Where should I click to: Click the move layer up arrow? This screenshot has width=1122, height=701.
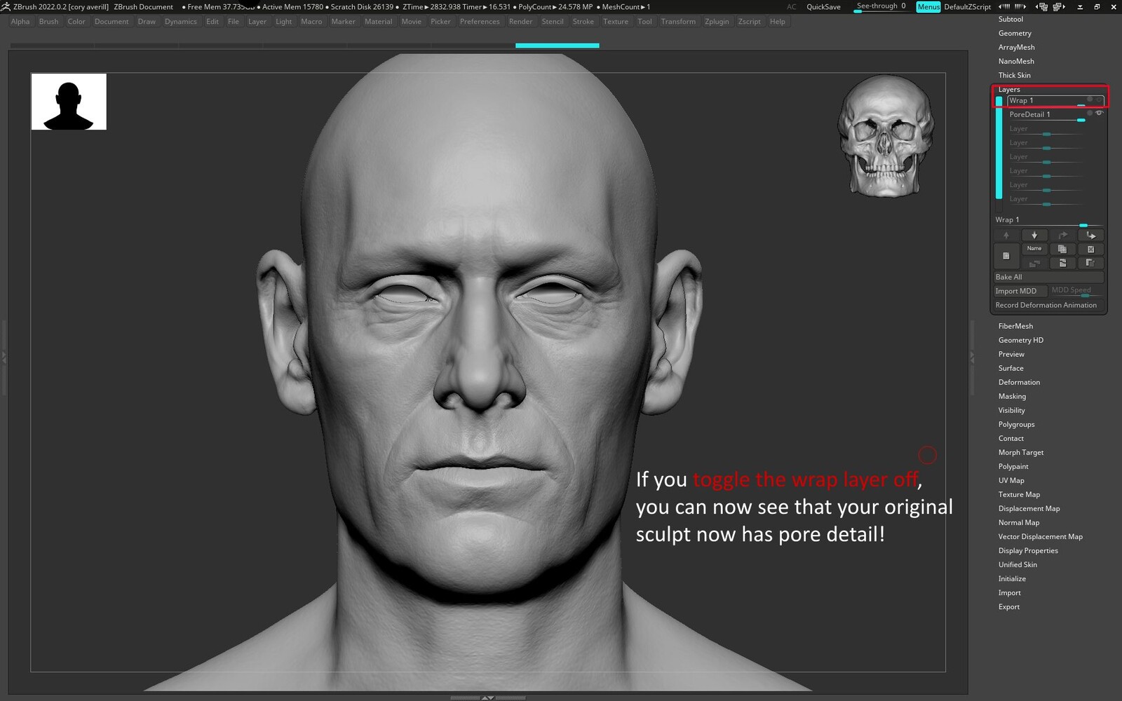[1006, 236]
